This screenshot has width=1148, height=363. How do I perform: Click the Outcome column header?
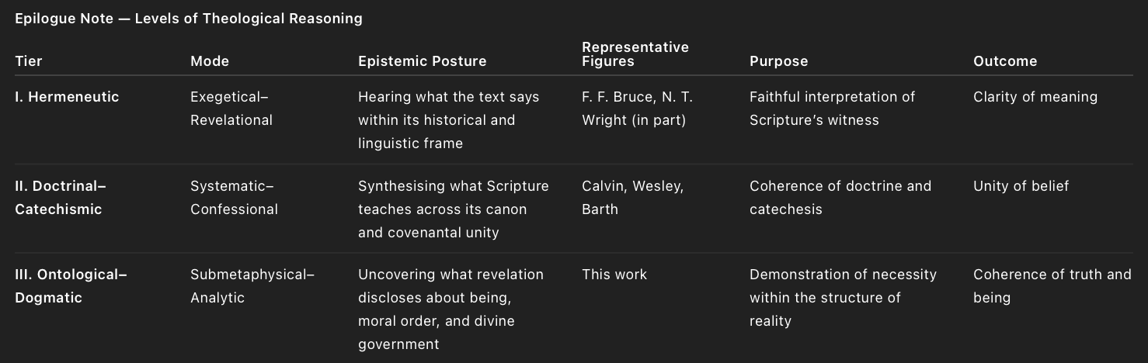(x=1005, y=61)
